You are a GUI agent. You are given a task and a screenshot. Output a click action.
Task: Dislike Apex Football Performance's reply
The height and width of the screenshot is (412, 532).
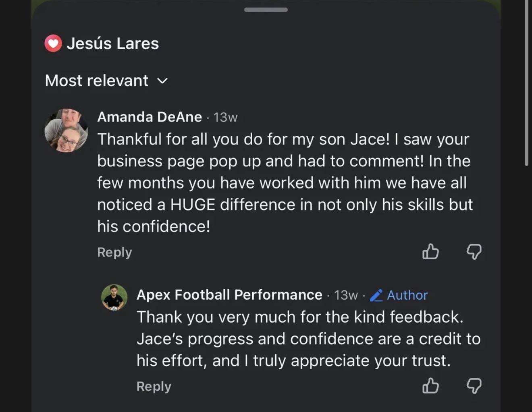coord(474,386)
